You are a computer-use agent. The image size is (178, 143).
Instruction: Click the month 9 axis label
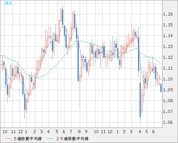click(x=86, y=132)
